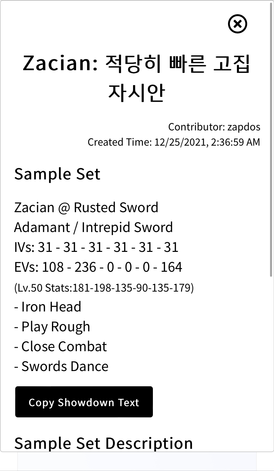The height and width of the screenshot is (471, 274).
Task: Click the EVs values line
Action: pos(98,267)
